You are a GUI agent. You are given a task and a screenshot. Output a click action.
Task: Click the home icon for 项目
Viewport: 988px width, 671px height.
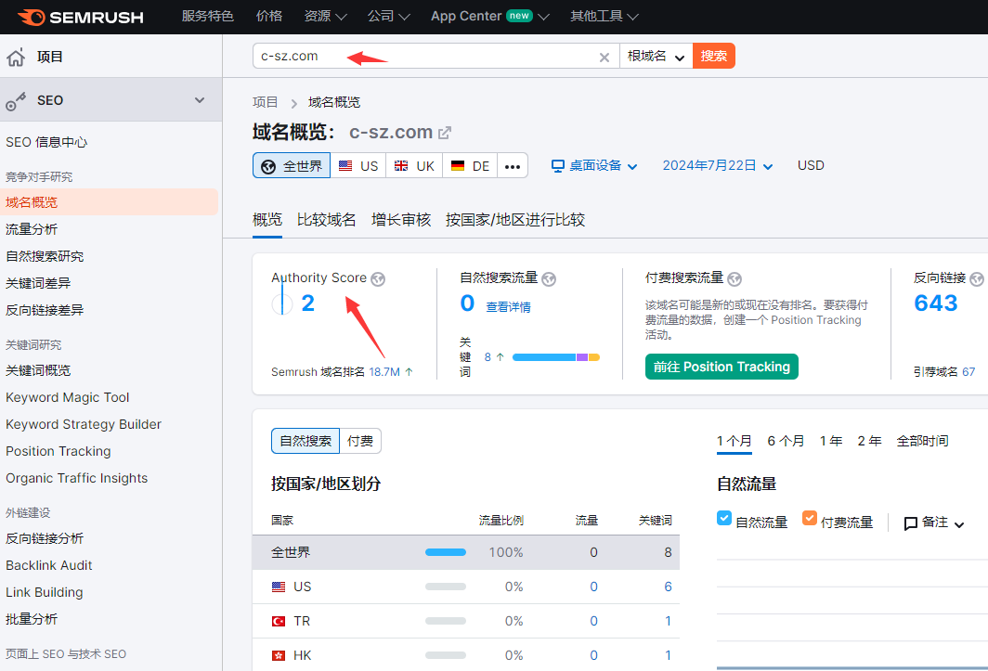16,58
